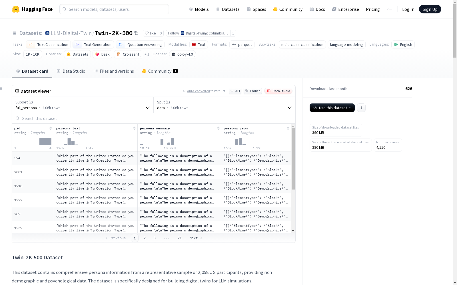The image size is (457, 285).
Task: Open Data Studio red button
Action: (x=278, y=91)
